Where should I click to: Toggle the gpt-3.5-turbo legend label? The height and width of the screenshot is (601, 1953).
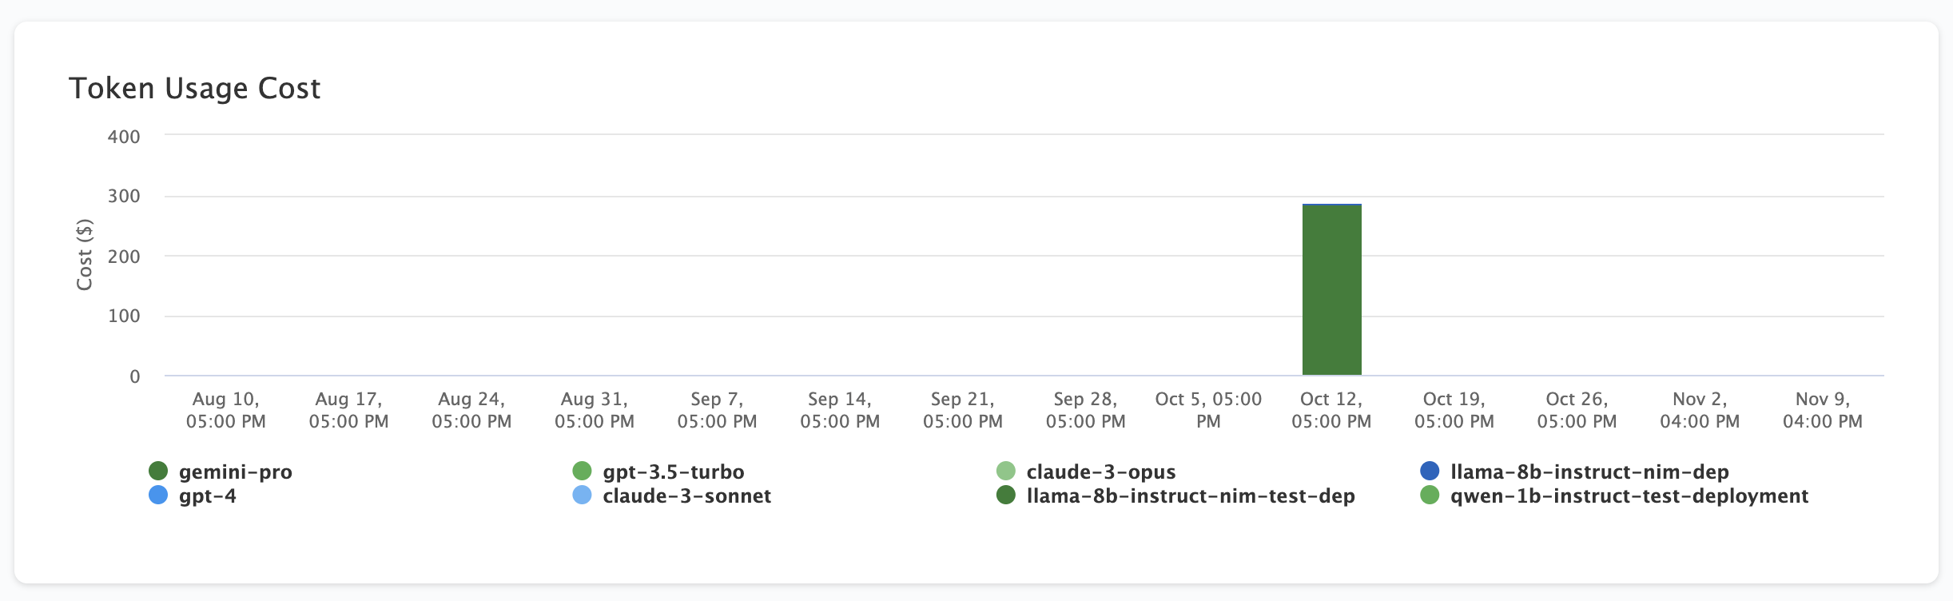[x=673, y=472]
